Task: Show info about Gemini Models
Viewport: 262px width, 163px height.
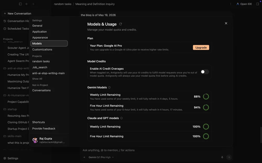Action: [x=109, y=87]
